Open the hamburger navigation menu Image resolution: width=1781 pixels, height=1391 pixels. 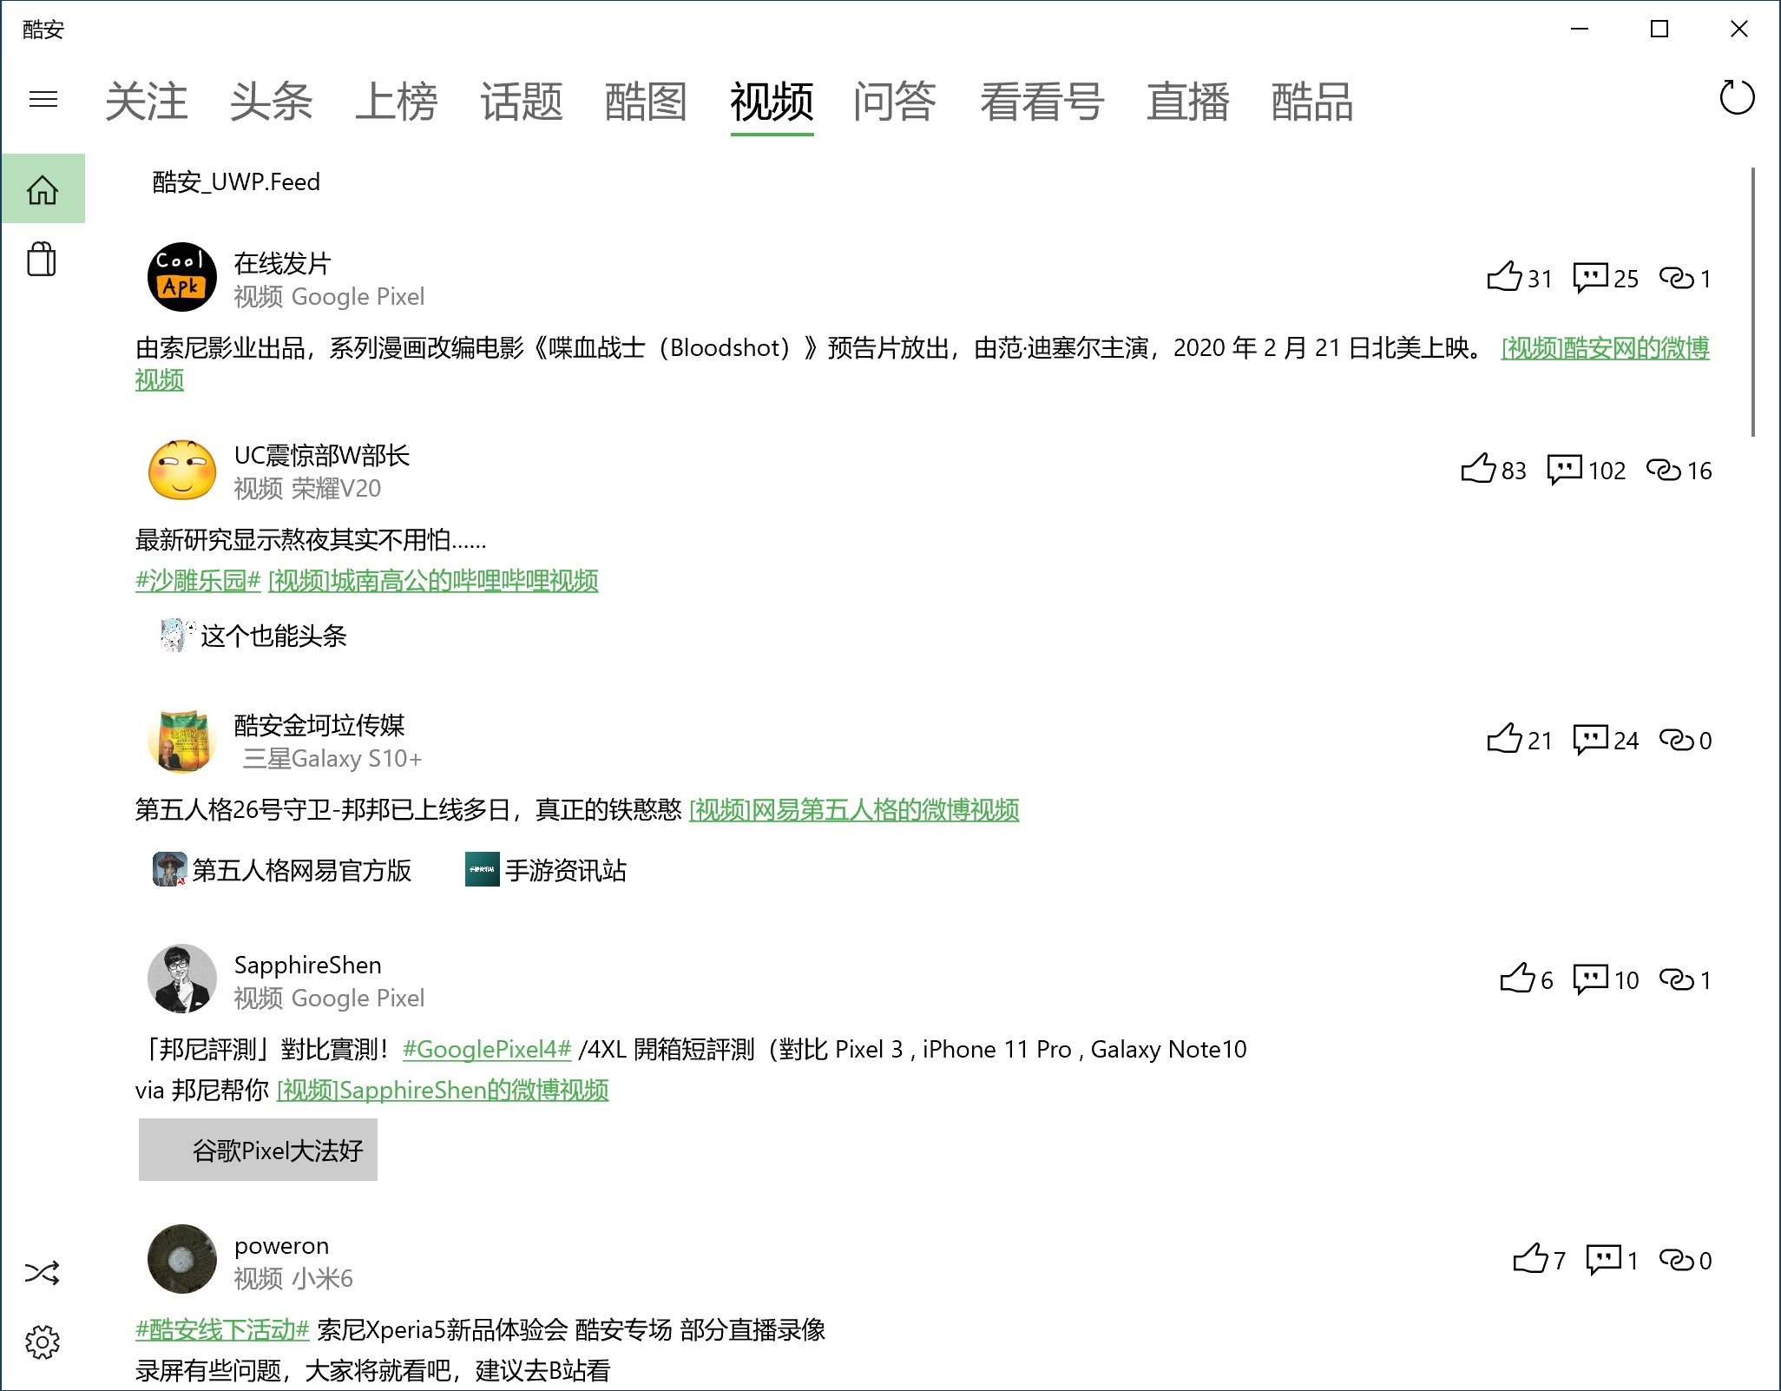pyautogui.click(x=43, y=100)
